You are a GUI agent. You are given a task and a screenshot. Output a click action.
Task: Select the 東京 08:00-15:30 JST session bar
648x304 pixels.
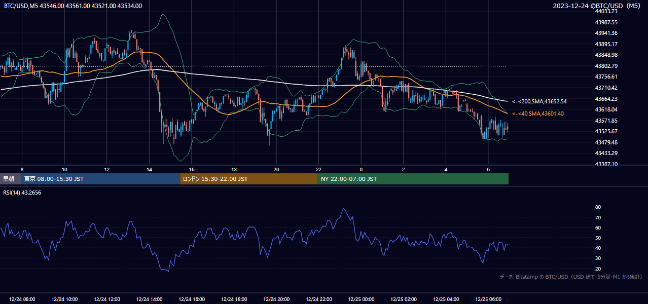point(101,179)
